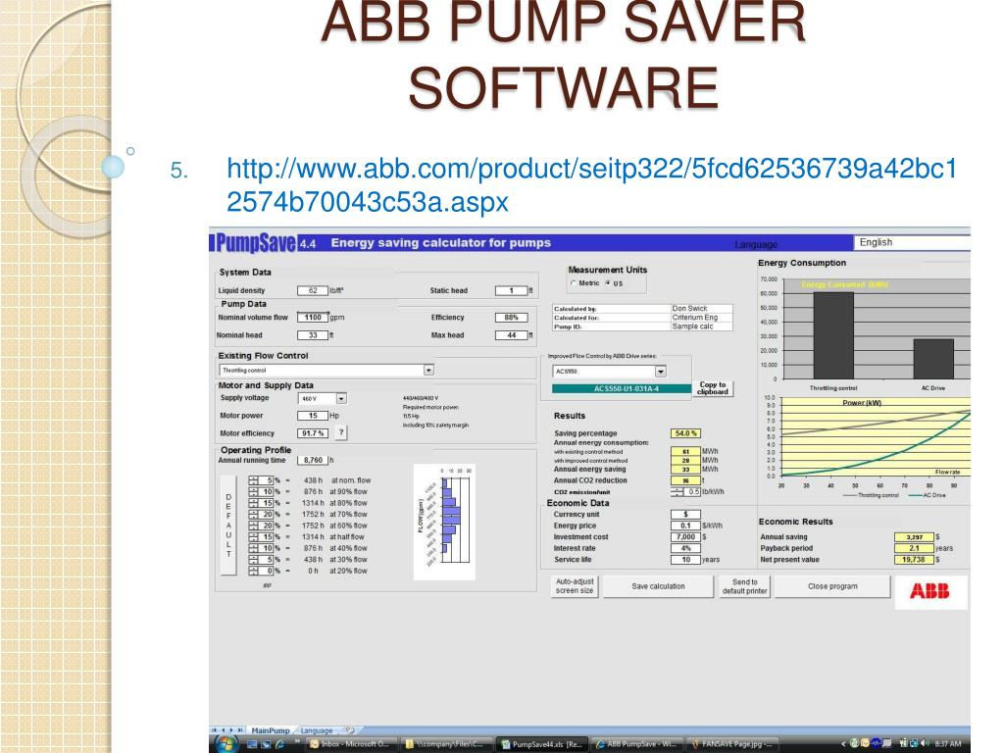Viewport: 1004px width, 753px height.
Task: Open Inbox - Microsoft Outlook taskbar item
Action: click(x=351, y=744)
